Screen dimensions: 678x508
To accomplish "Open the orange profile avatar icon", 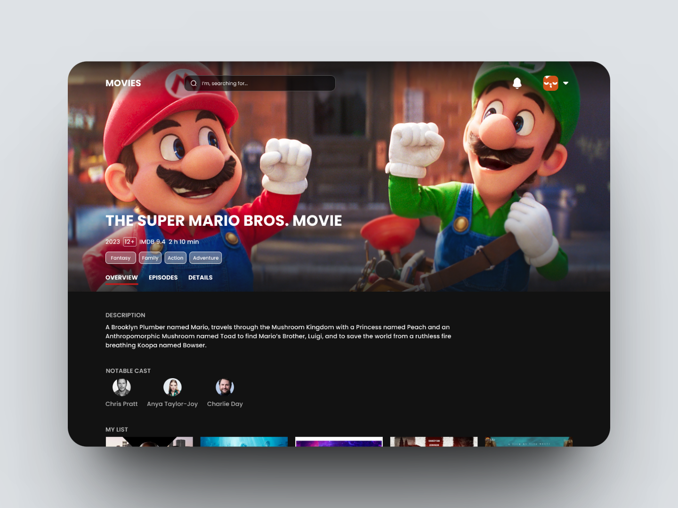I will [550, 83].
